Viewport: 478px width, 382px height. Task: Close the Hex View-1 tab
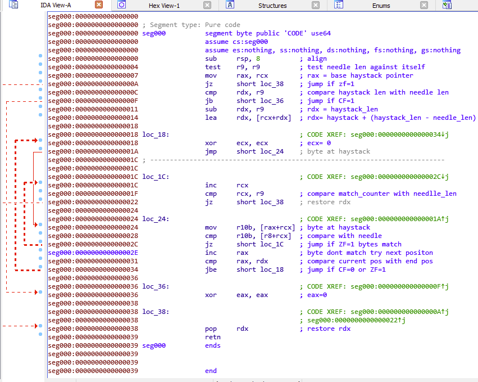(207, 5)
